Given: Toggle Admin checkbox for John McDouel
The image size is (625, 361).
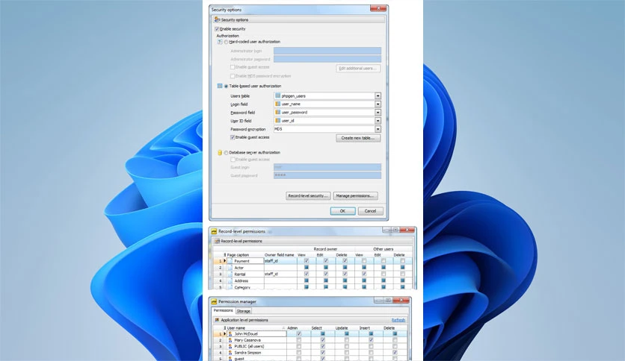Looking at the screenshot, I should point(298,334).
